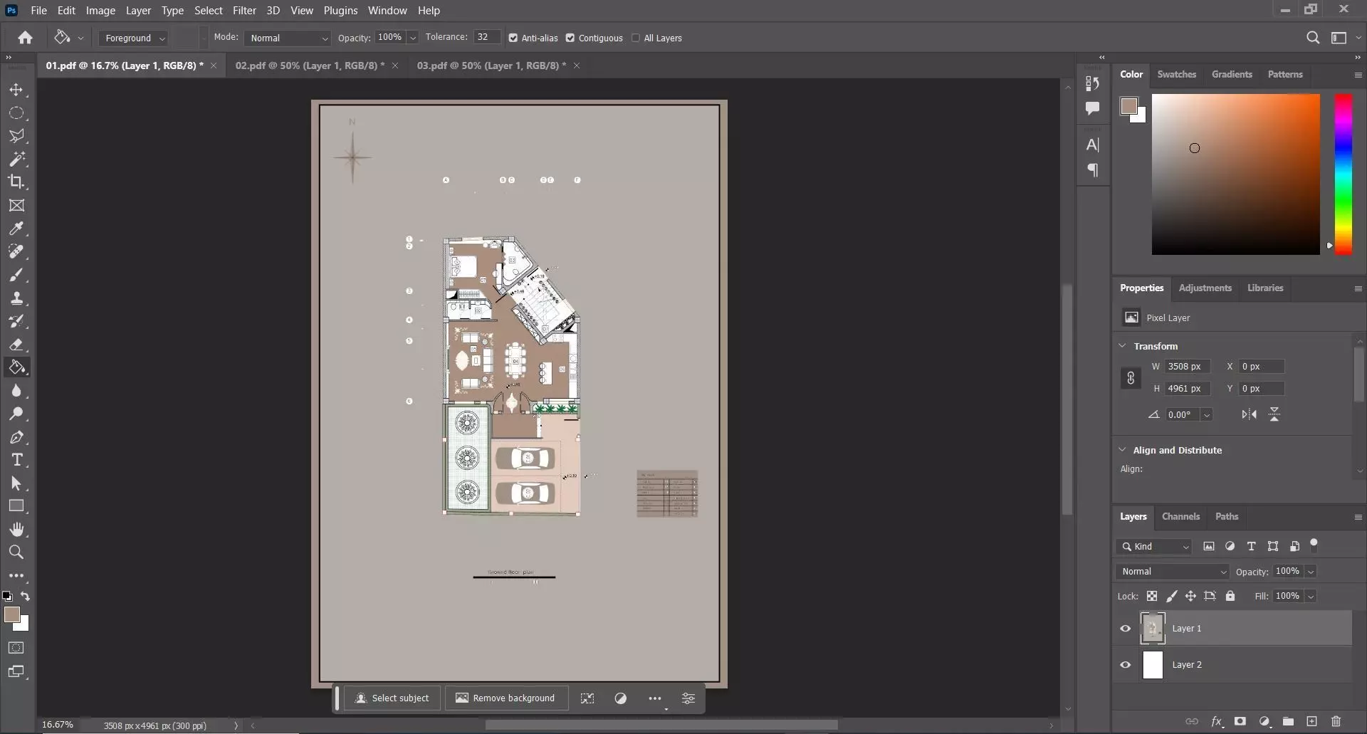Select the Spot Healing Brush tool
This screenshot has height=734, width=1367.
[16, 251]
